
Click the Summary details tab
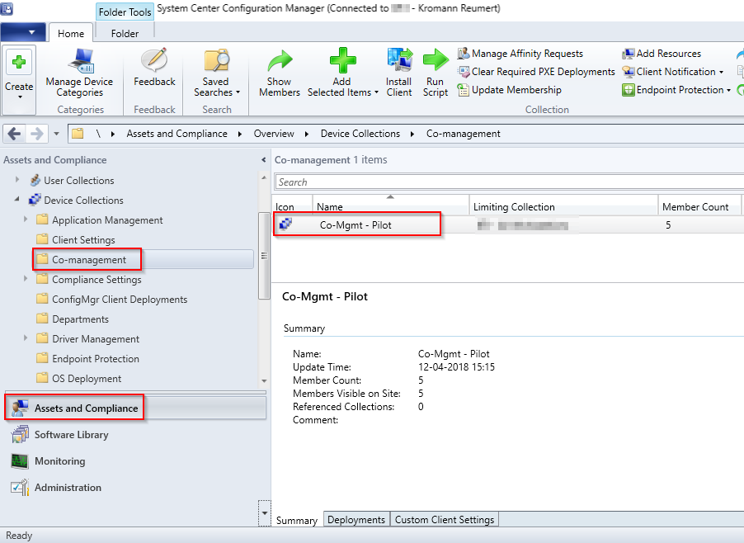297,520
